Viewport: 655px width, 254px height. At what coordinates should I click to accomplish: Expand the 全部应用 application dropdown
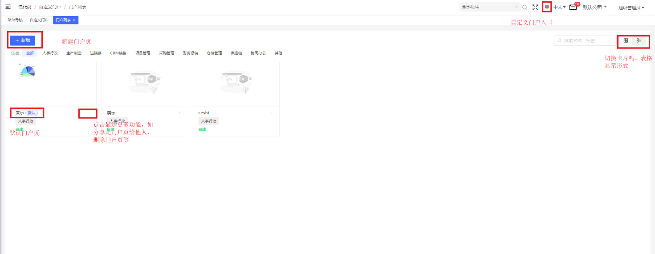coord(490,7)
